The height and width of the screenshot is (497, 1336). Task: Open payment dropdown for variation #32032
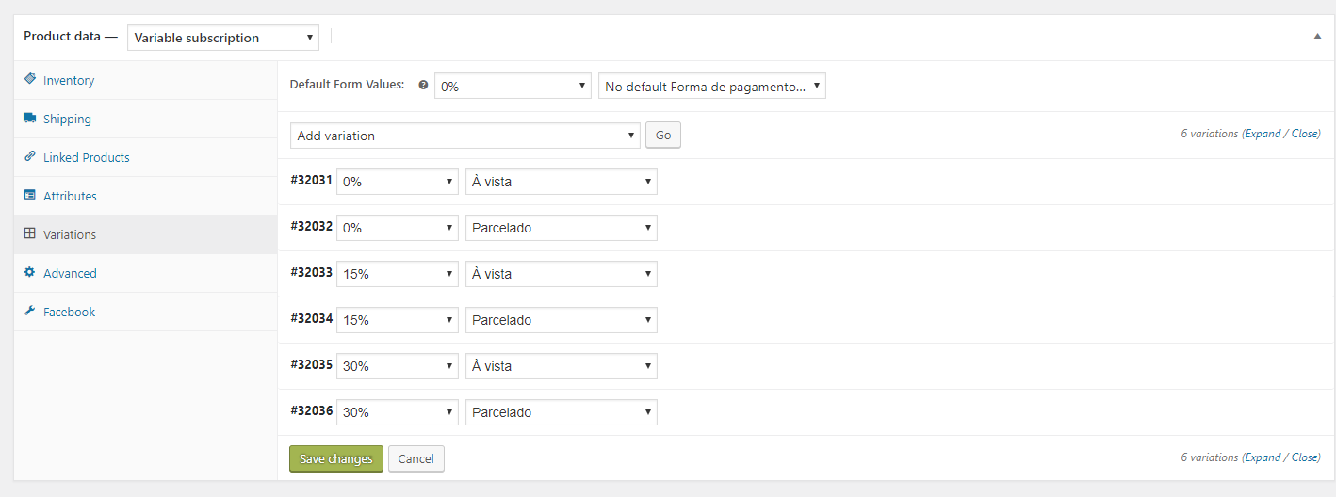[562, 228]
